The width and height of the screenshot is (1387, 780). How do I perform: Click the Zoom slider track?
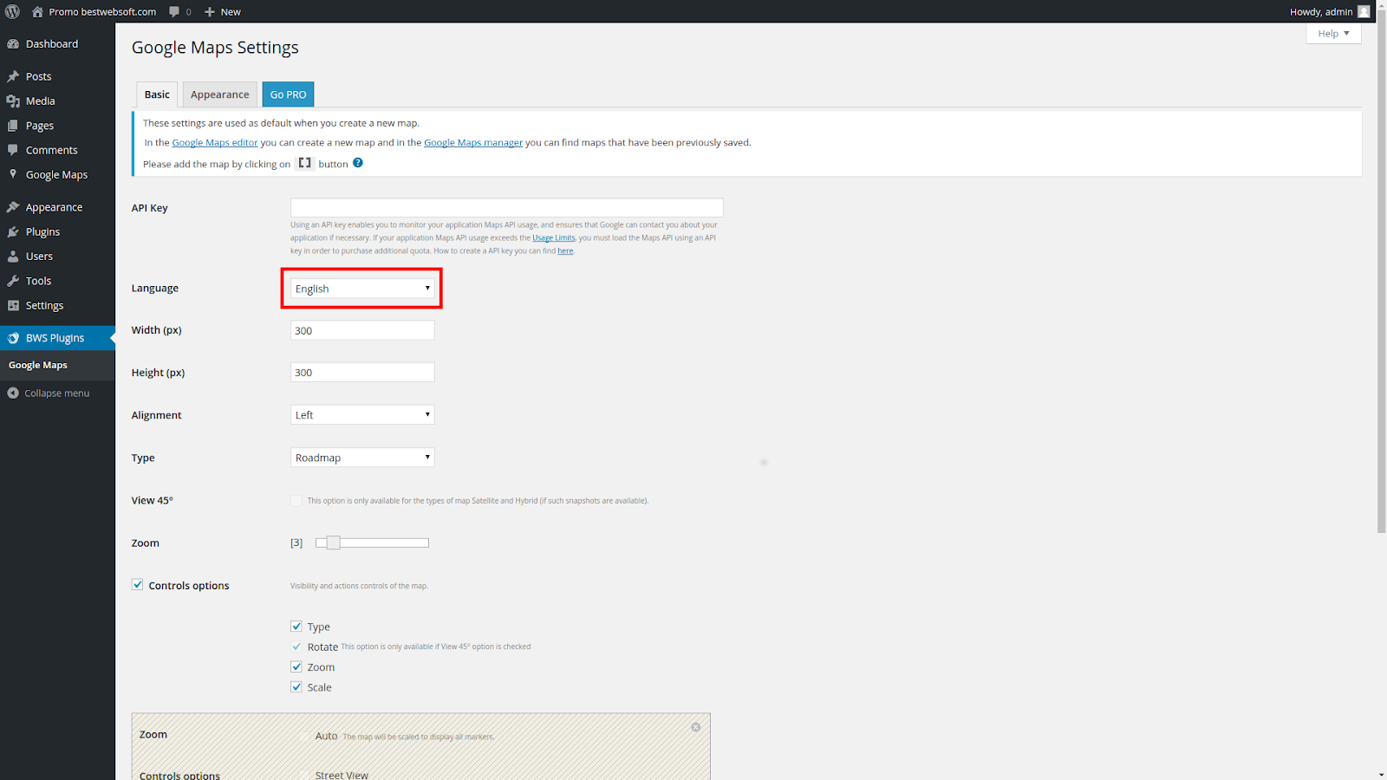[x=373, y=543]
